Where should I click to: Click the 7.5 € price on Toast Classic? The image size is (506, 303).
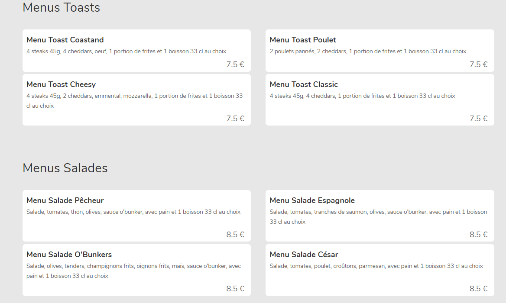pos(479,119)
